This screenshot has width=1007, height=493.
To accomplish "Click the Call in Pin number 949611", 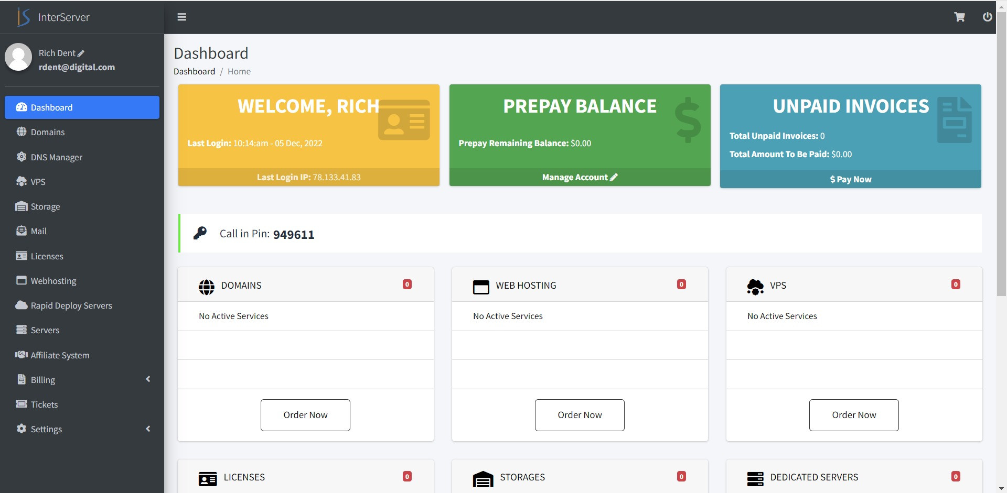I will tap(294, 235).
